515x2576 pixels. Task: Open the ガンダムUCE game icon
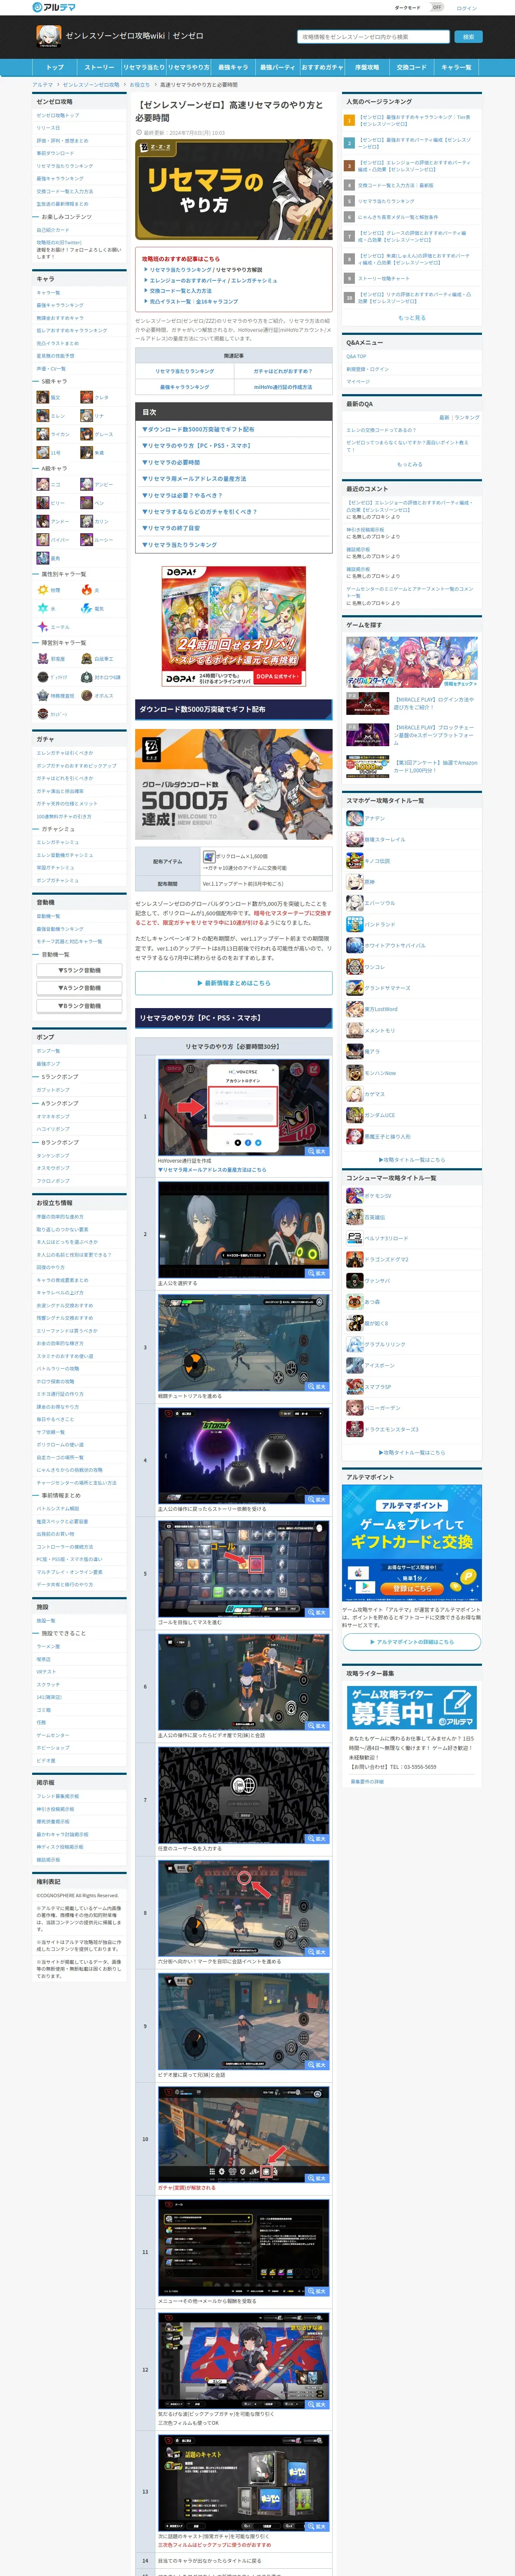[354, 1115]
